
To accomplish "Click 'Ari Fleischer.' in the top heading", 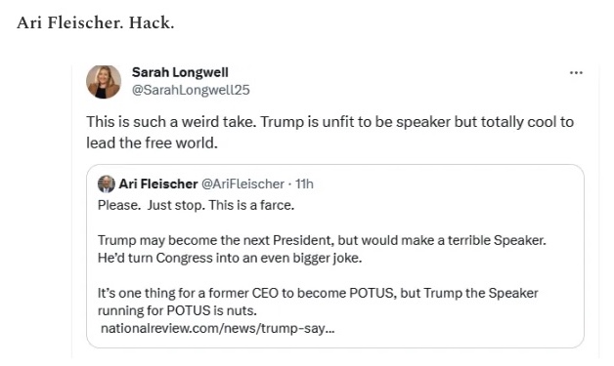I will click(70, 22).
